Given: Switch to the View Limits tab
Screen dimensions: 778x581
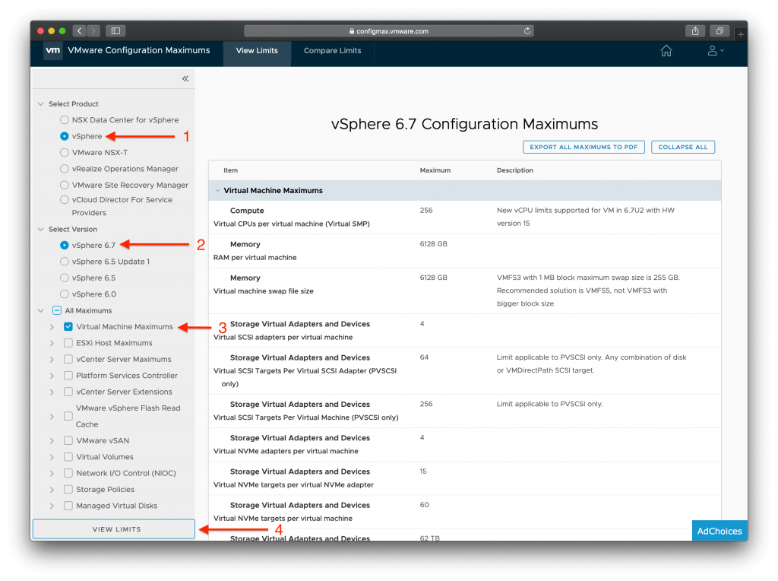Looking at the screenshot, I should click(x=257, y=51).
